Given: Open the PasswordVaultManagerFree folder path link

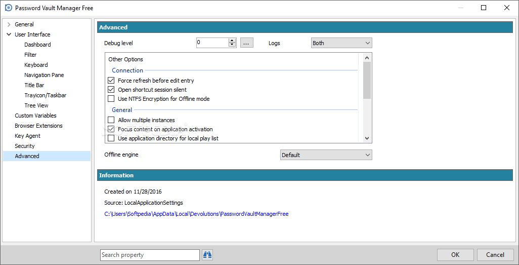Looking at the screenshot, I should (x=196, y=214).
